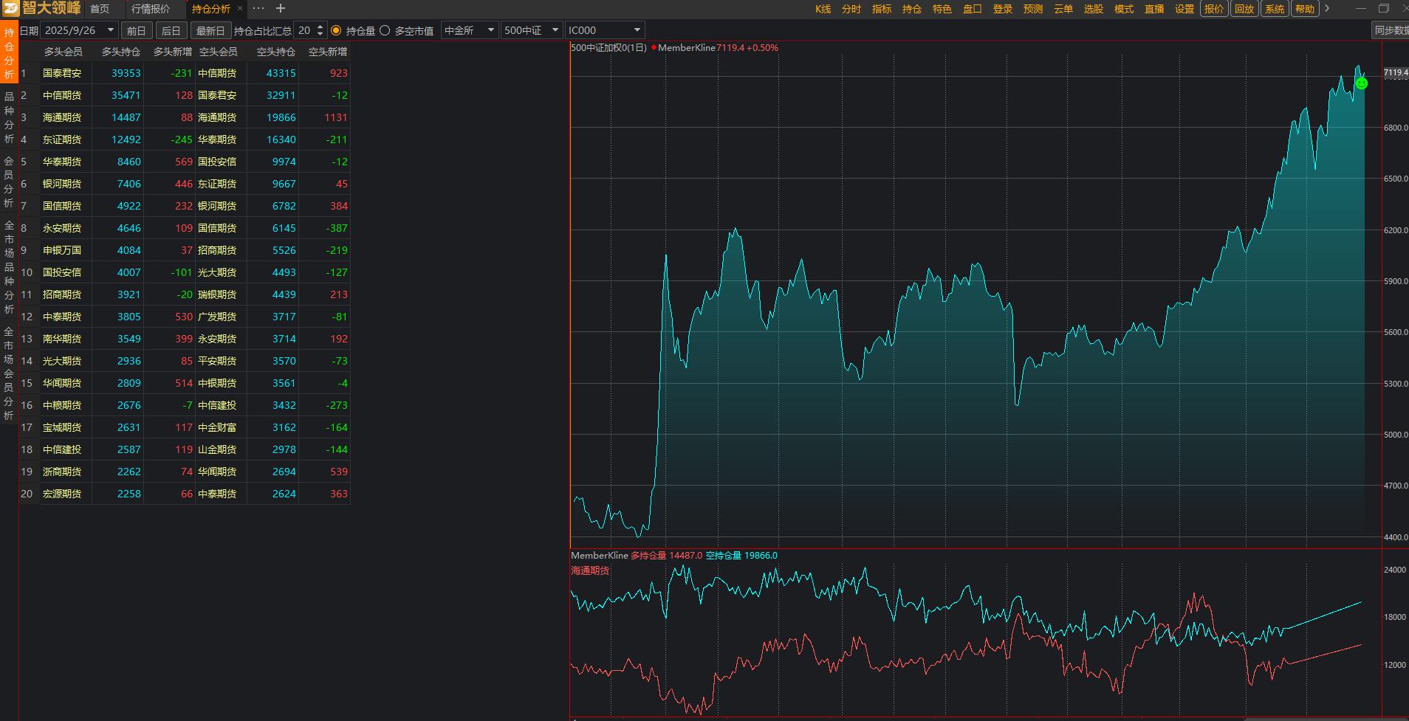This screenshot has width=1409, height=721.
Task: Open the 中金所 exchange dropdown
Action: [x=490, y=30]
